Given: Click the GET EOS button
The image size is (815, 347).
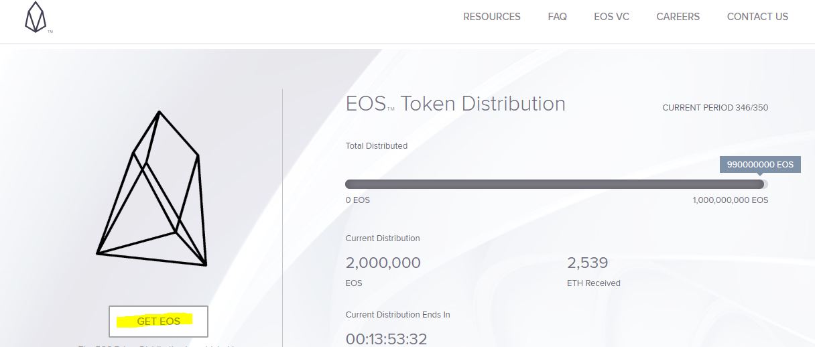Looking at the screenshot, I should click(x=158, y=322).
